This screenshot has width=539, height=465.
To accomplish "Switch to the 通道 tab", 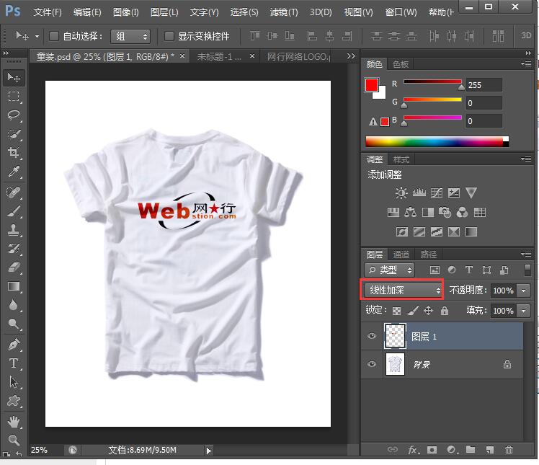I will (401, 254).
